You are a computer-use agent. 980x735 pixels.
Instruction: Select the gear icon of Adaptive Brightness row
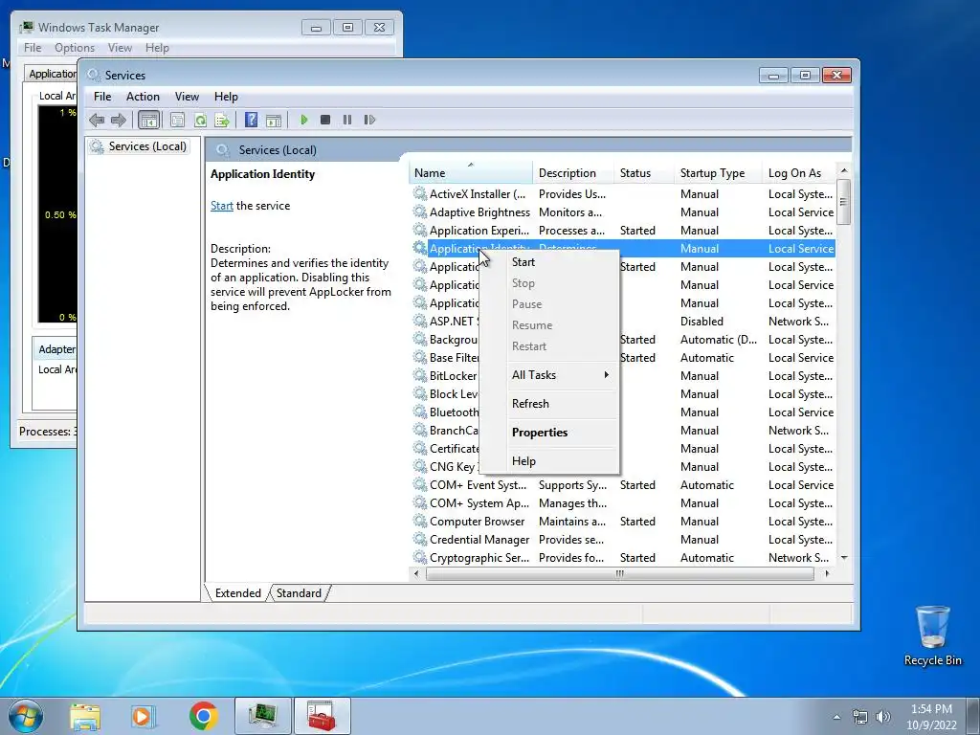pos(420,212)
